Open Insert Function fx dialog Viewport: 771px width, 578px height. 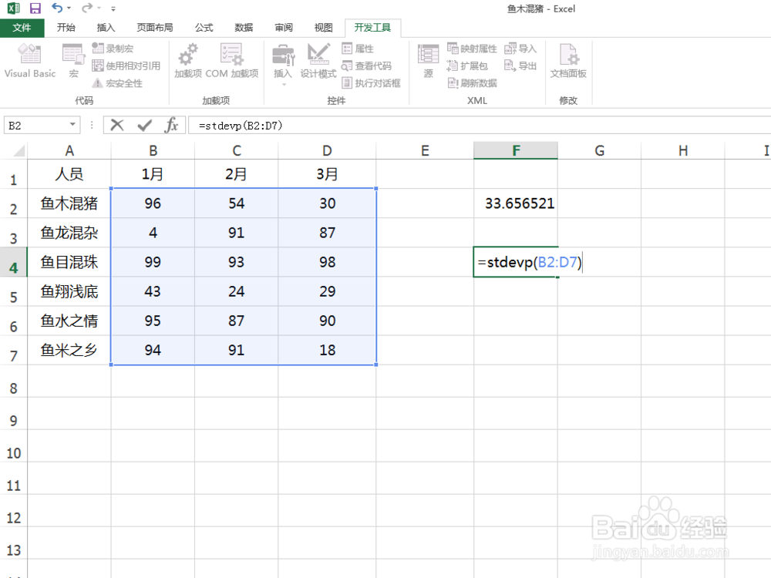click(171, 126)
